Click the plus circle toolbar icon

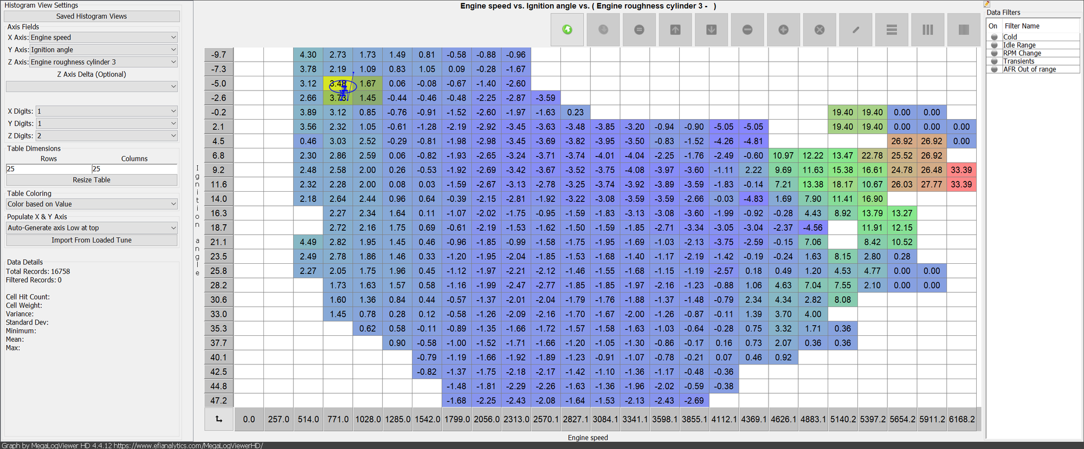coord(783,30)
